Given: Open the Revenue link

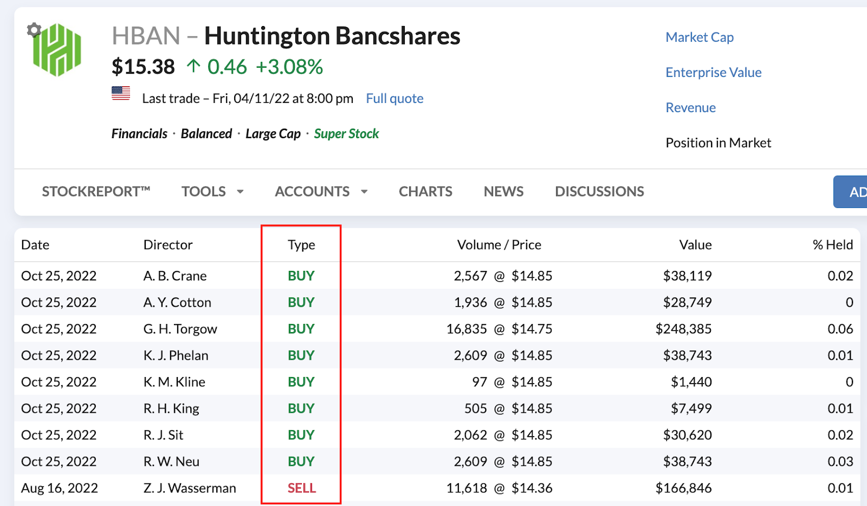Looking at the screenshot, I should [x=691, y=108].
